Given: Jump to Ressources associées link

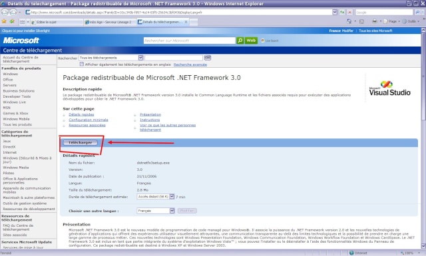Looking at the screenshot, I should [x=87, y=125].
